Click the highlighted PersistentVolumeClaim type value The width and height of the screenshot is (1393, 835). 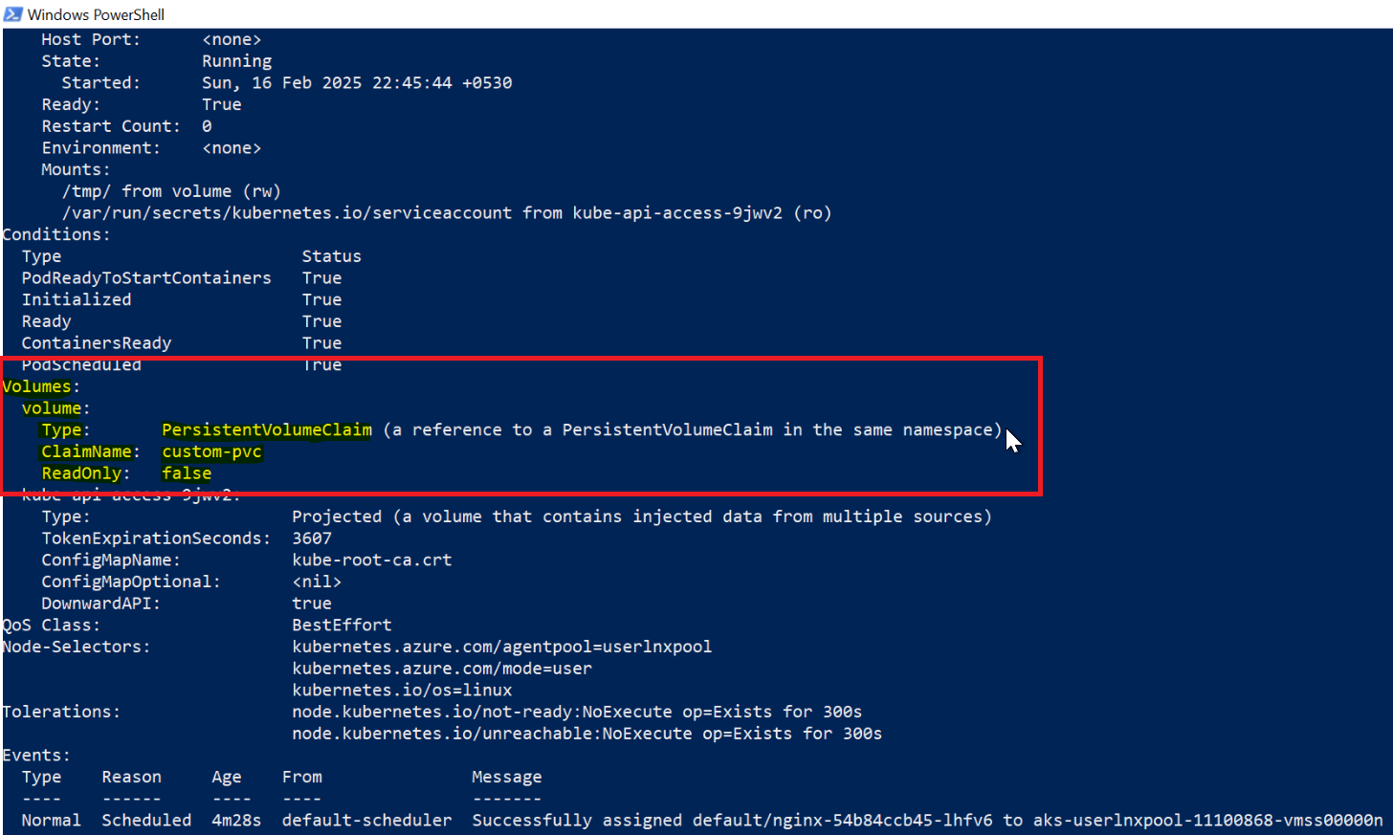tap(267, 429)
